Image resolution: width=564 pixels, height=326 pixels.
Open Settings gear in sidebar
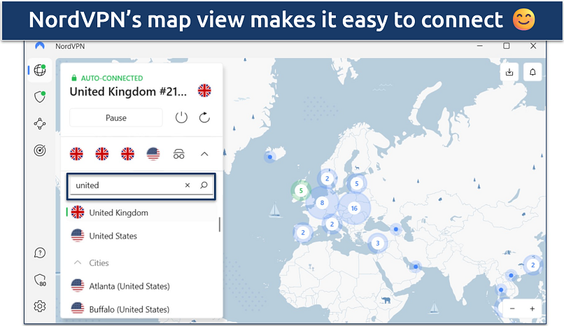coord(40,306)
